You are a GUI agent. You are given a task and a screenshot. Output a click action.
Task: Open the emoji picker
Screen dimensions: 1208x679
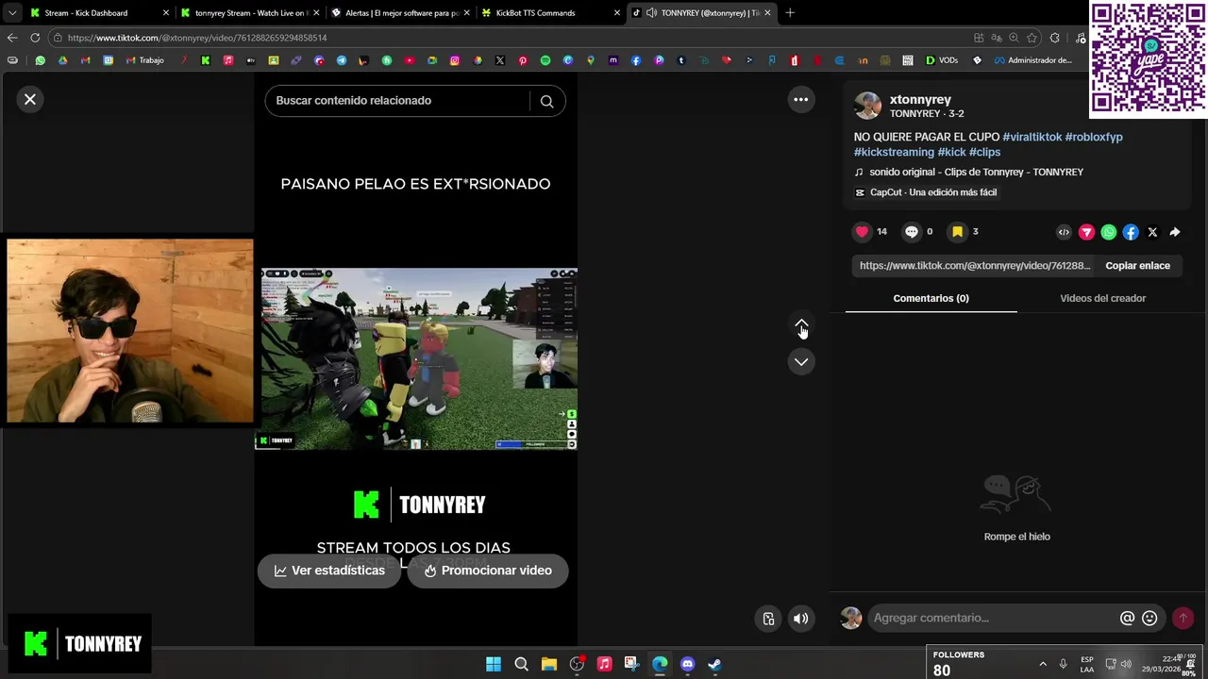click(1149, 619)
